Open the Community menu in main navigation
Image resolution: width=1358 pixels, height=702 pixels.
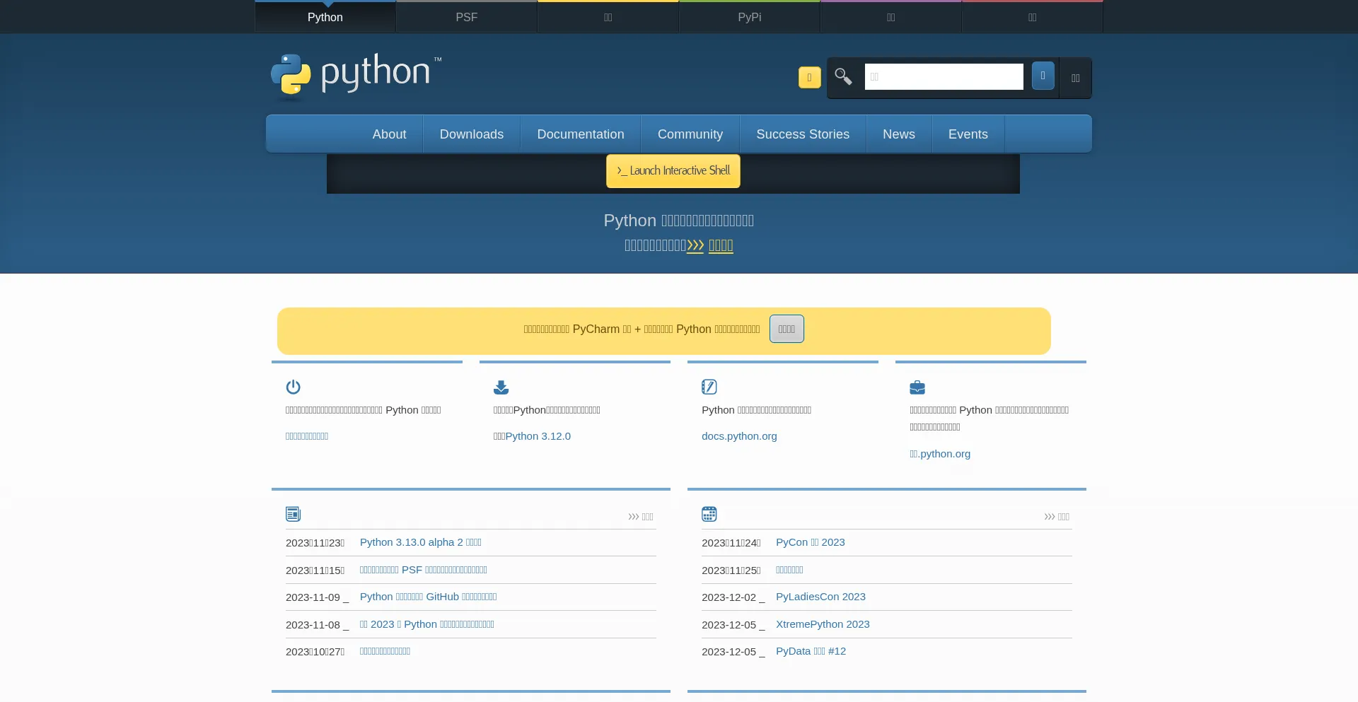pyautogui.click(x=690, y=134)
